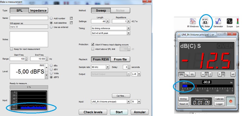Open the No timing reference dropdown
The height and width of the screenshot is (116, 242).
[128, 28]
